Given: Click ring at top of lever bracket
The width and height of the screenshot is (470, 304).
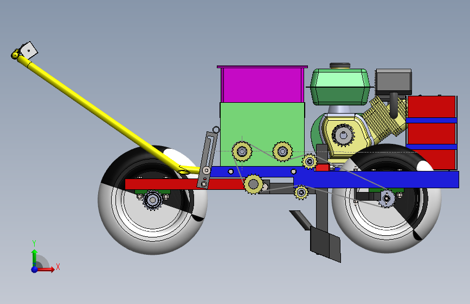Looking at the screenshot, I should tap(216, 130).
